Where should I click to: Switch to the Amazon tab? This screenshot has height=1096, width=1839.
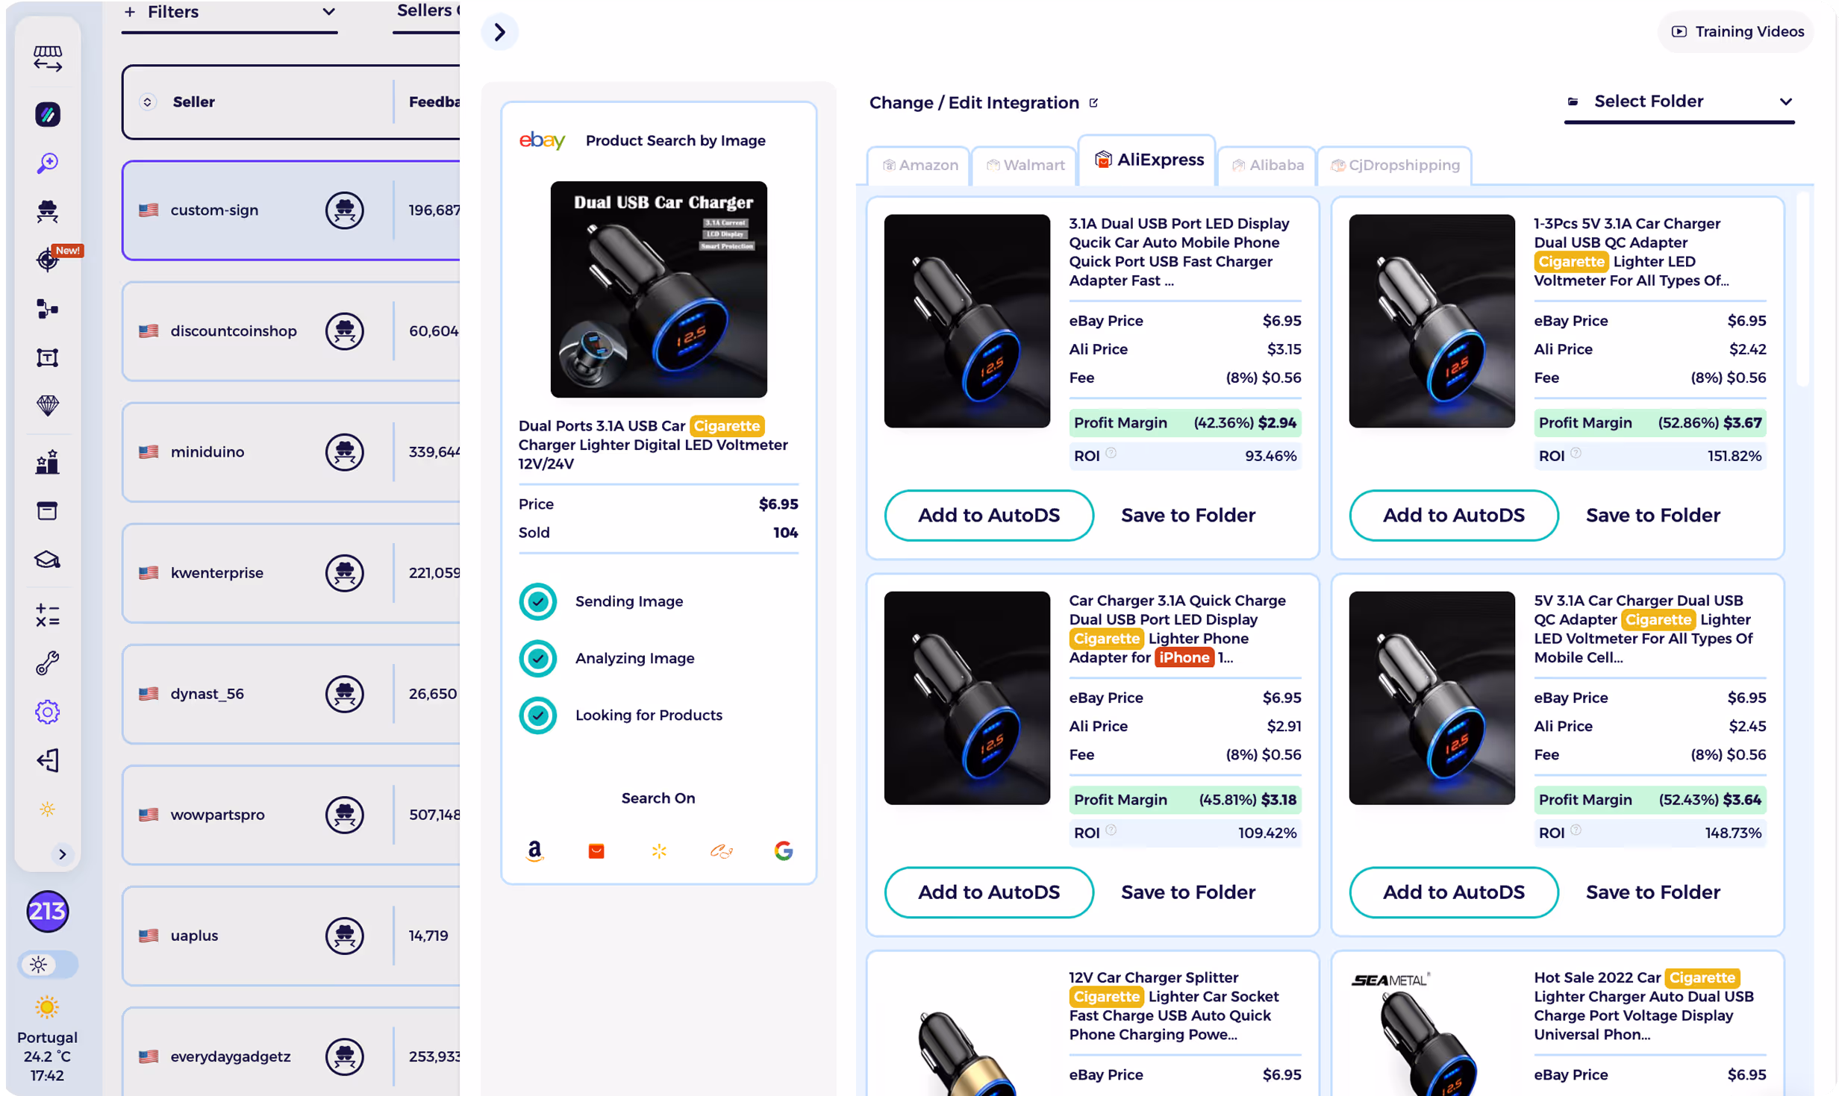(919, 165)
